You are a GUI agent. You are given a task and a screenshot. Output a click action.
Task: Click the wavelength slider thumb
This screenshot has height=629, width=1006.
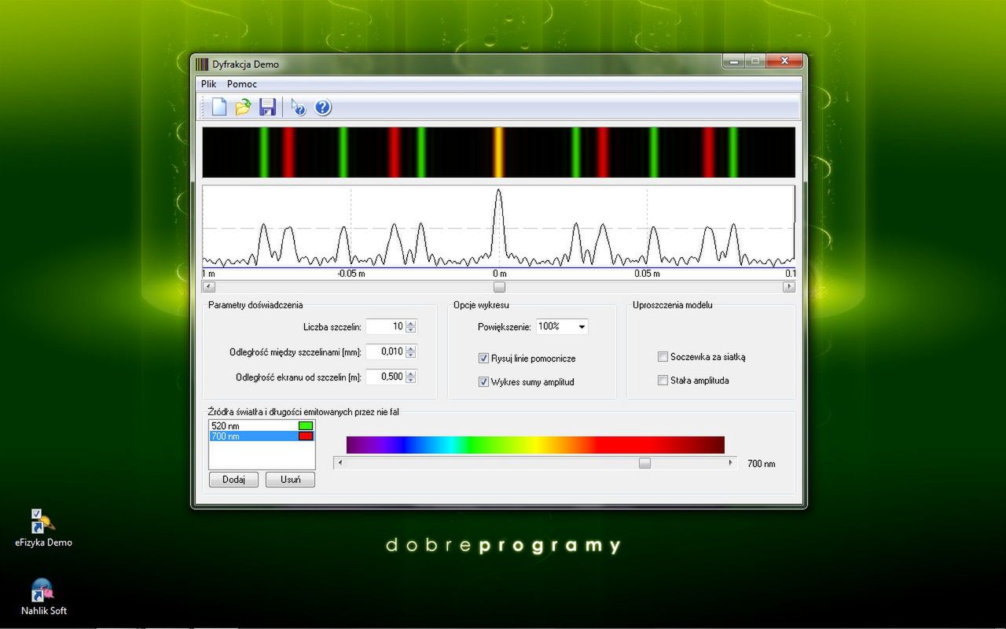tap(644, 463)
